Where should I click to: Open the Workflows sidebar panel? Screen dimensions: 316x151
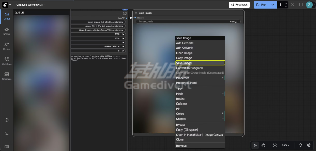[x=6, y=61]
